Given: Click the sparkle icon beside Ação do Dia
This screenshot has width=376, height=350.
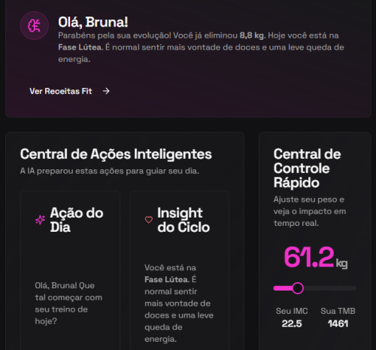Looking at the screenshot, I should click(x=40, y=220).
